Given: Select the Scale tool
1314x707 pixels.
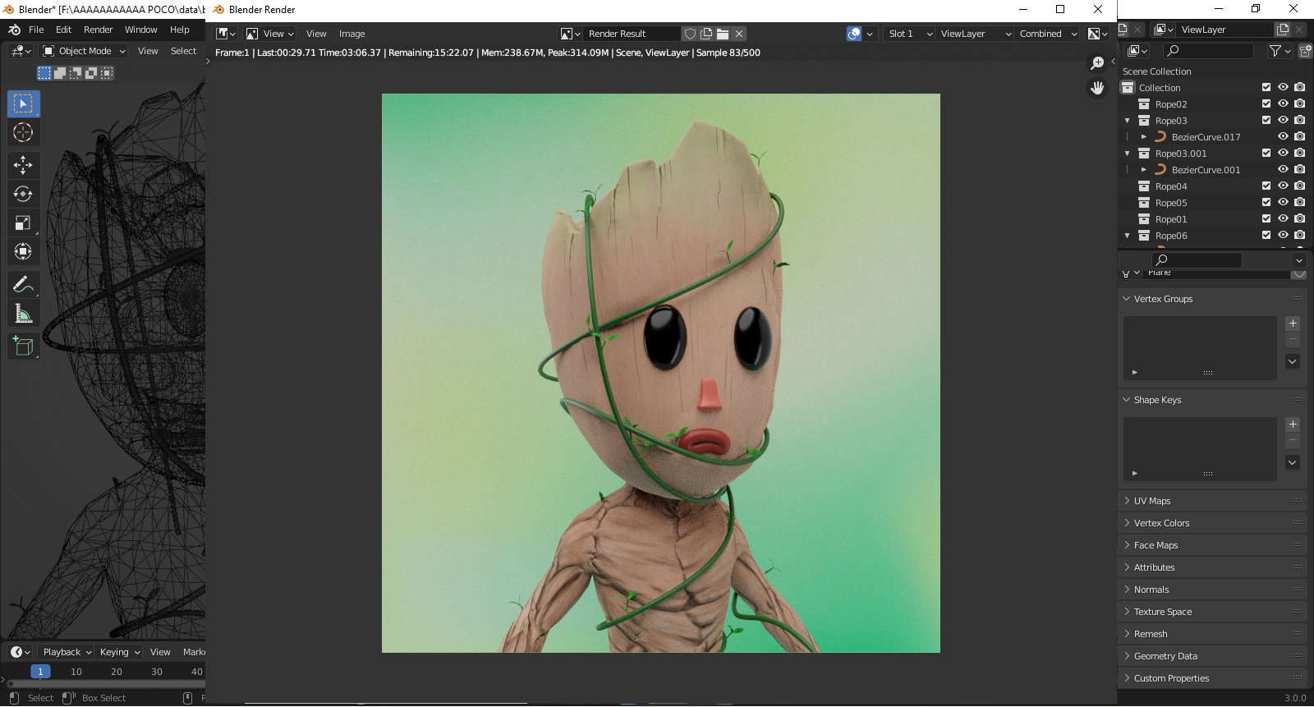Looking at the screenshot, I should [x=23, y=223].
